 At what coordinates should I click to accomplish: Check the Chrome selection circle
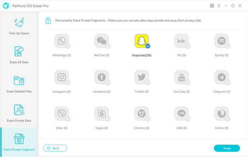tap(148, 119)
